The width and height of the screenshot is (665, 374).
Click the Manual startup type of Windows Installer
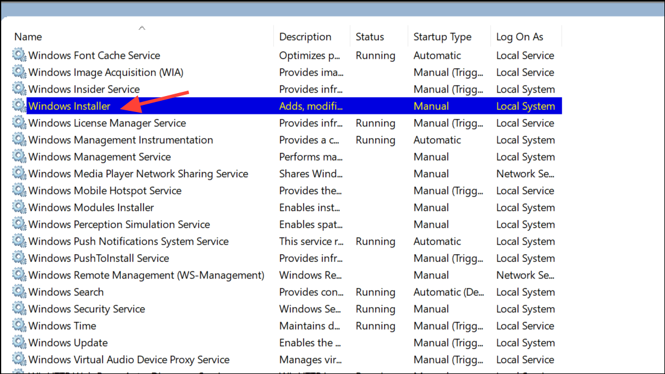(x=431, y=107)
